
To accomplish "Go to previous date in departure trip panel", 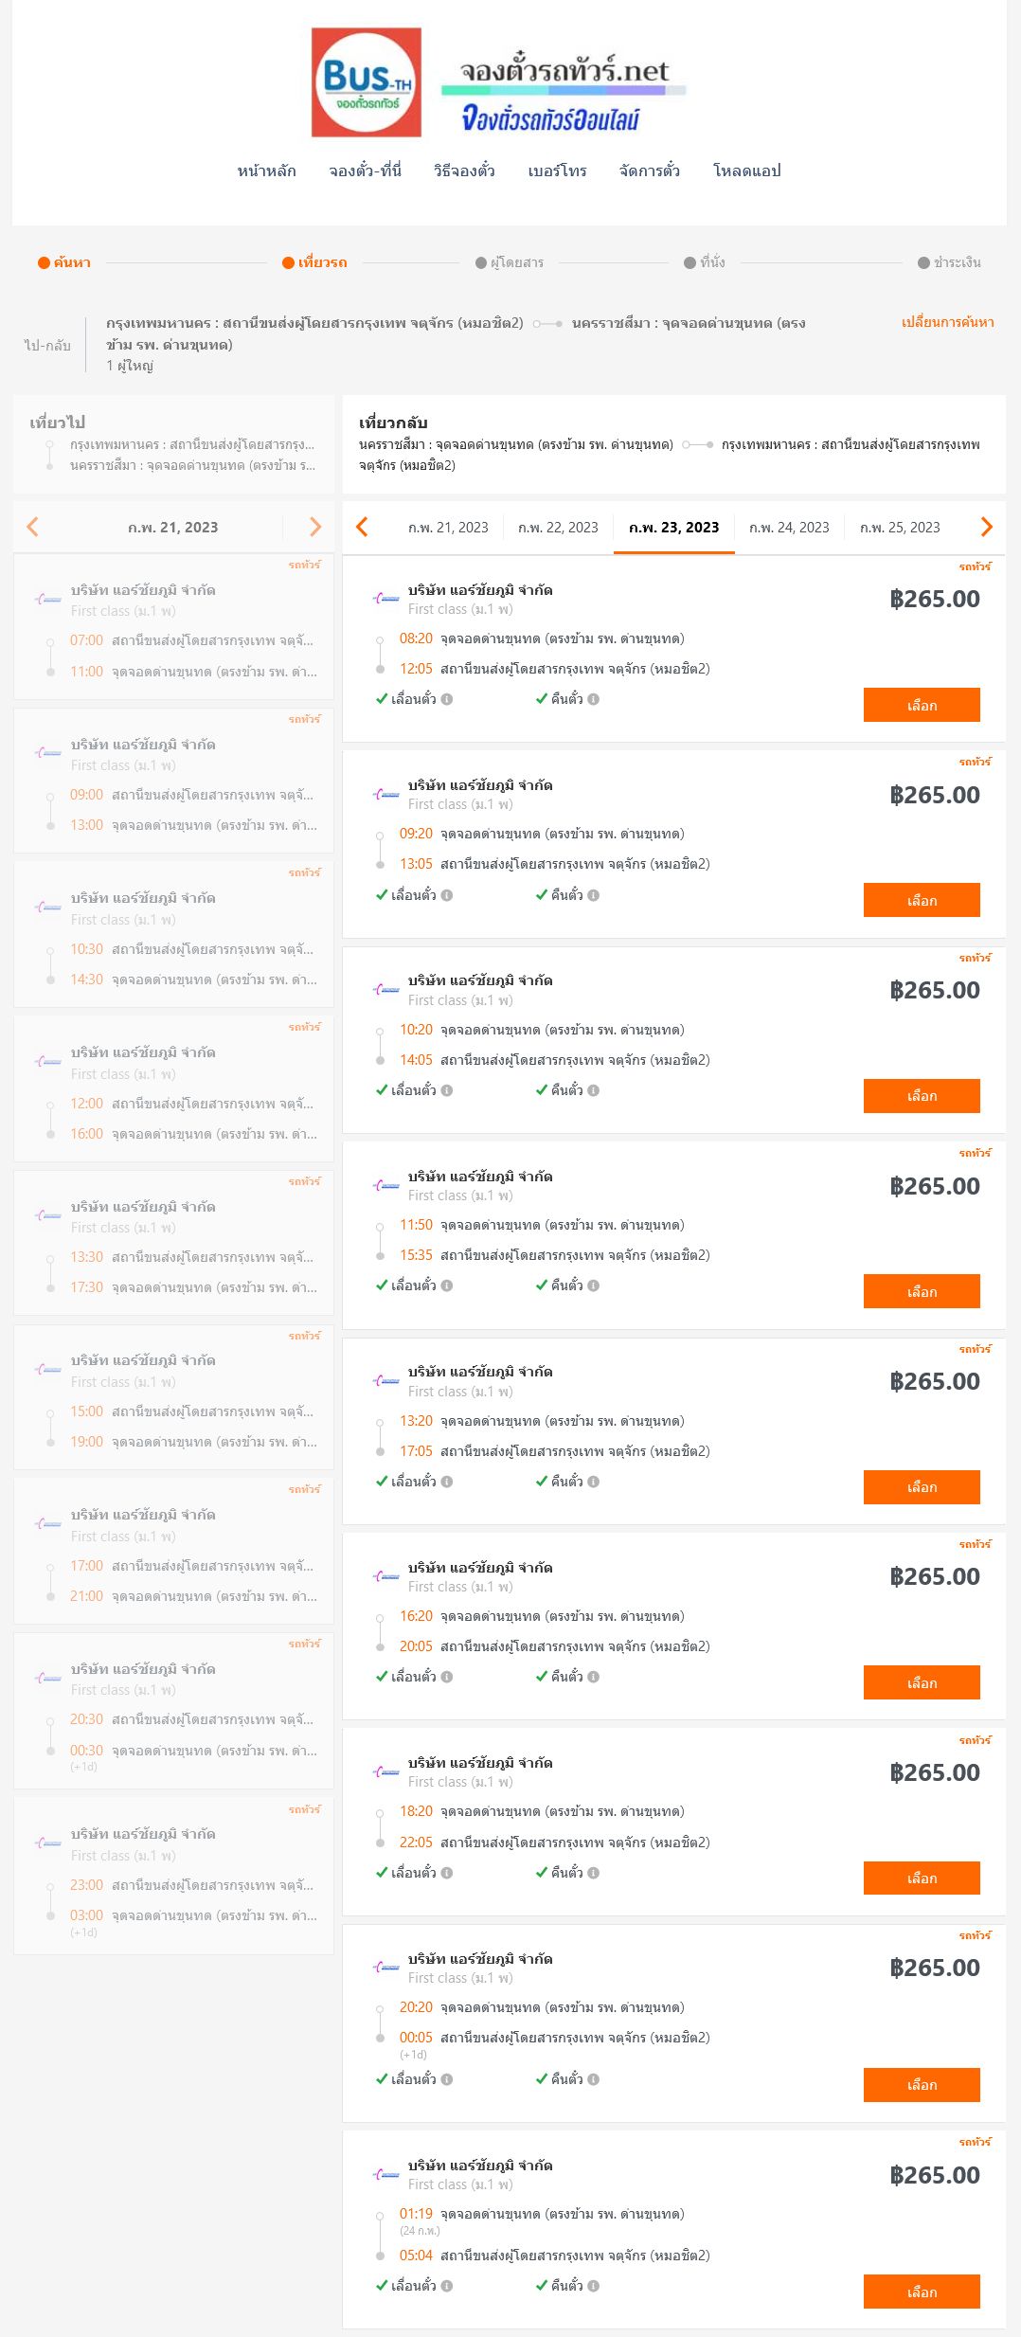I will click(x=33, y=527).
